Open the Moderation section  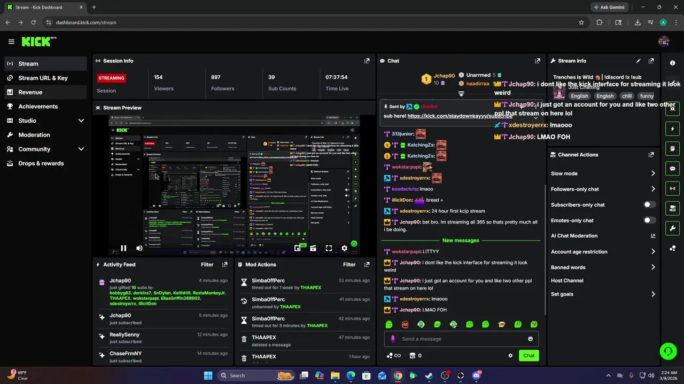click(x=45, y=135)
